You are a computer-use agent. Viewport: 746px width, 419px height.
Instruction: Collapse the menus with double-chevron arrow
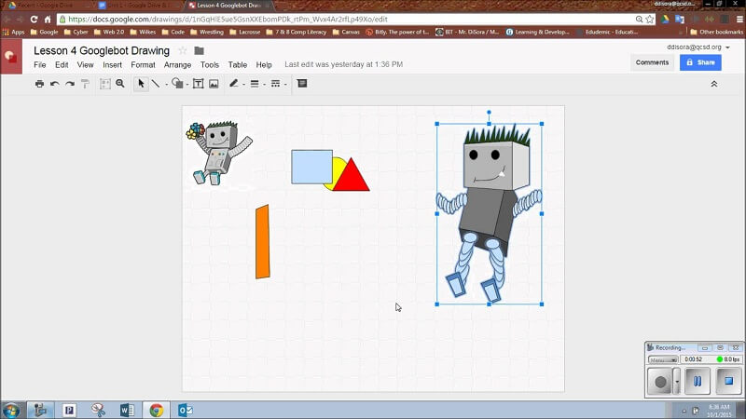(714, 84)
